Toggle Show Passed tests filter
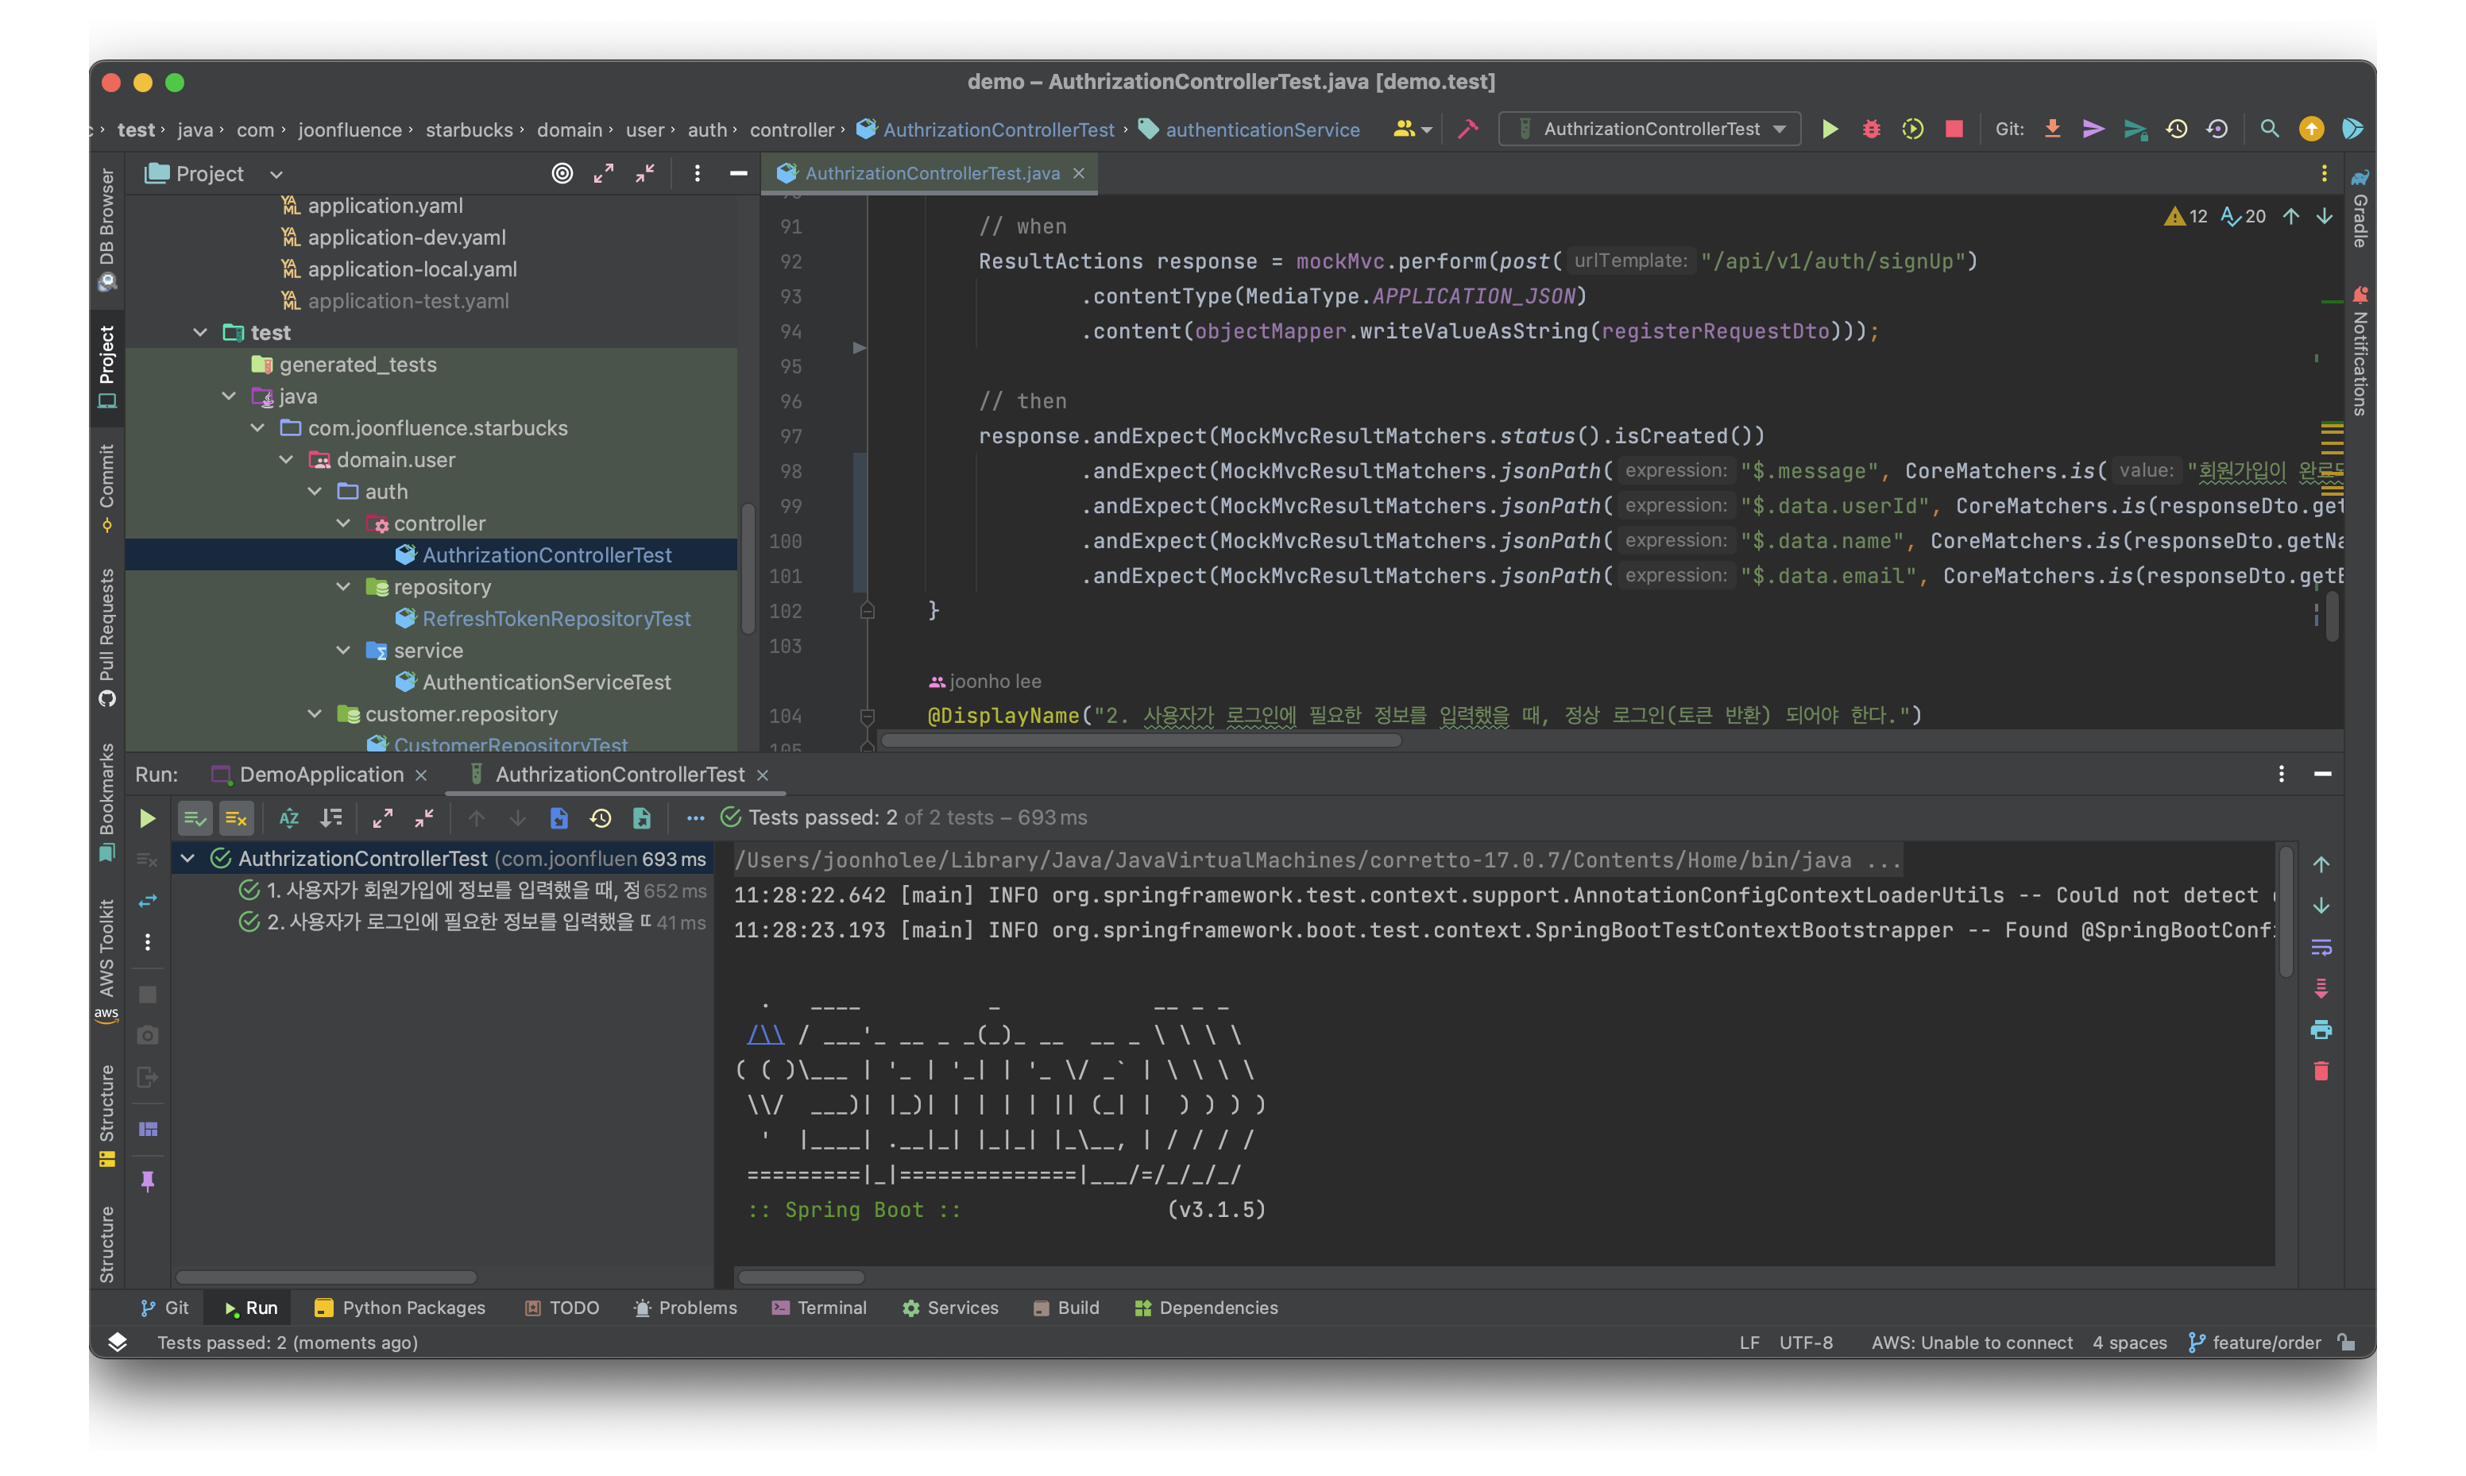Image resolution: width=2466 pixels, height=1476 pixels. (195, 818)
